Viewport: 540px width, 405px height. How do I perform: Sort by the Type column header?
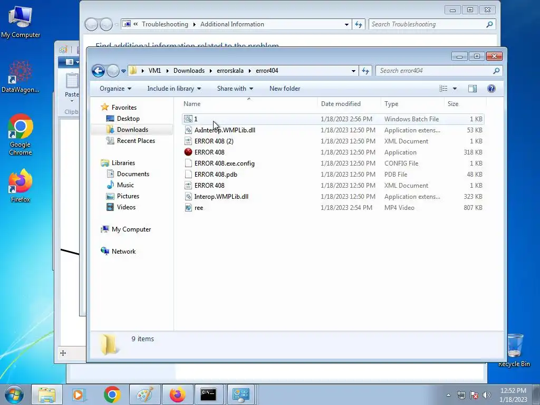[412, 104]
